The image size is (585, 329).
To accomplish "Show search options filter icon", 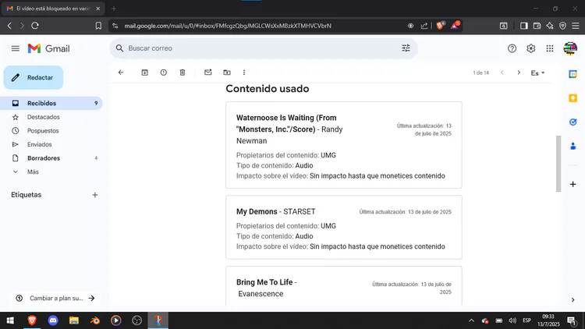I will 406,48.
